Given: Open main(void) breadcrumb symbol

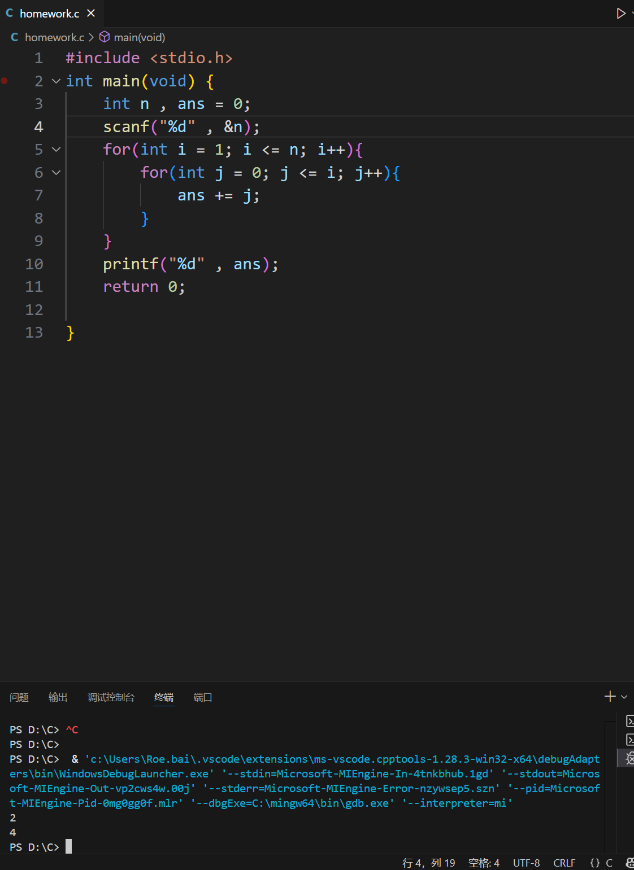Looking at the screenshot, I should tap(140, 37).
